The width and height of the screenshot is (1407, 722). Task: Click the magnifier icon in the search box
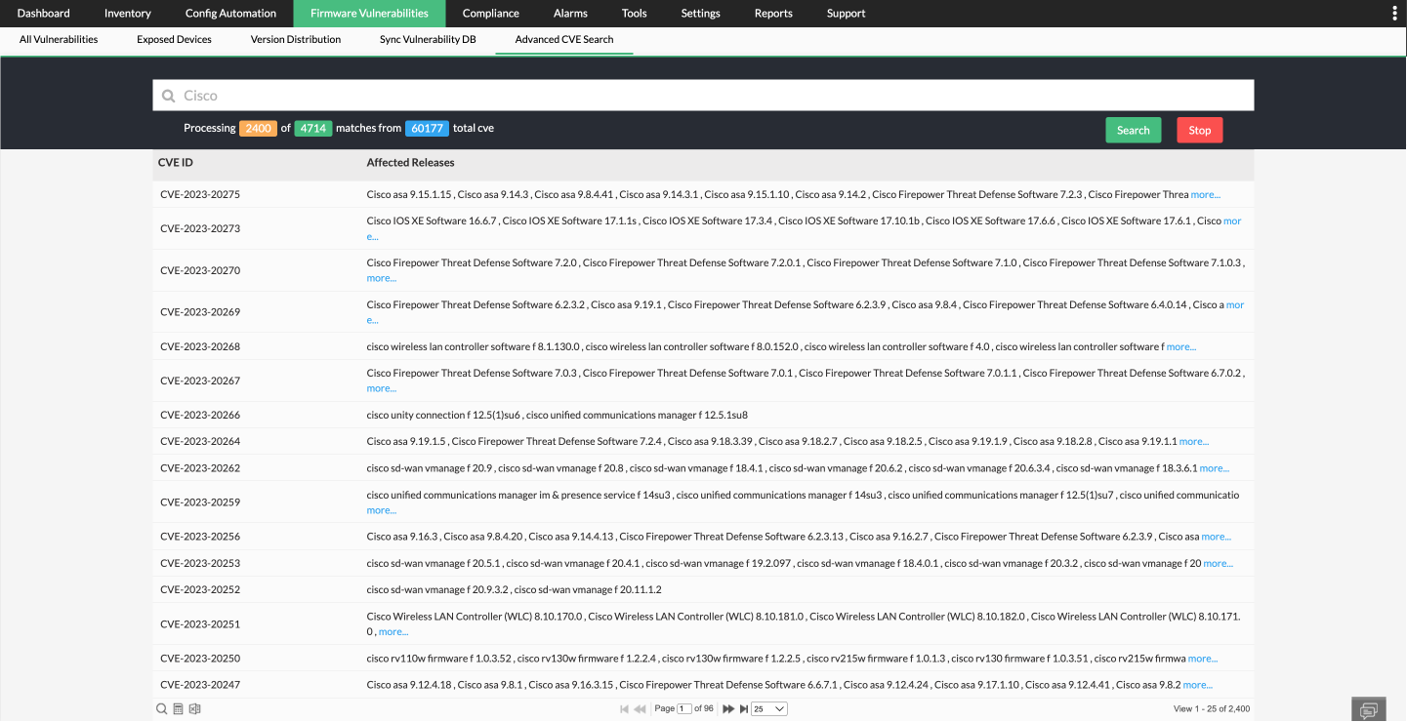[168, 96]
